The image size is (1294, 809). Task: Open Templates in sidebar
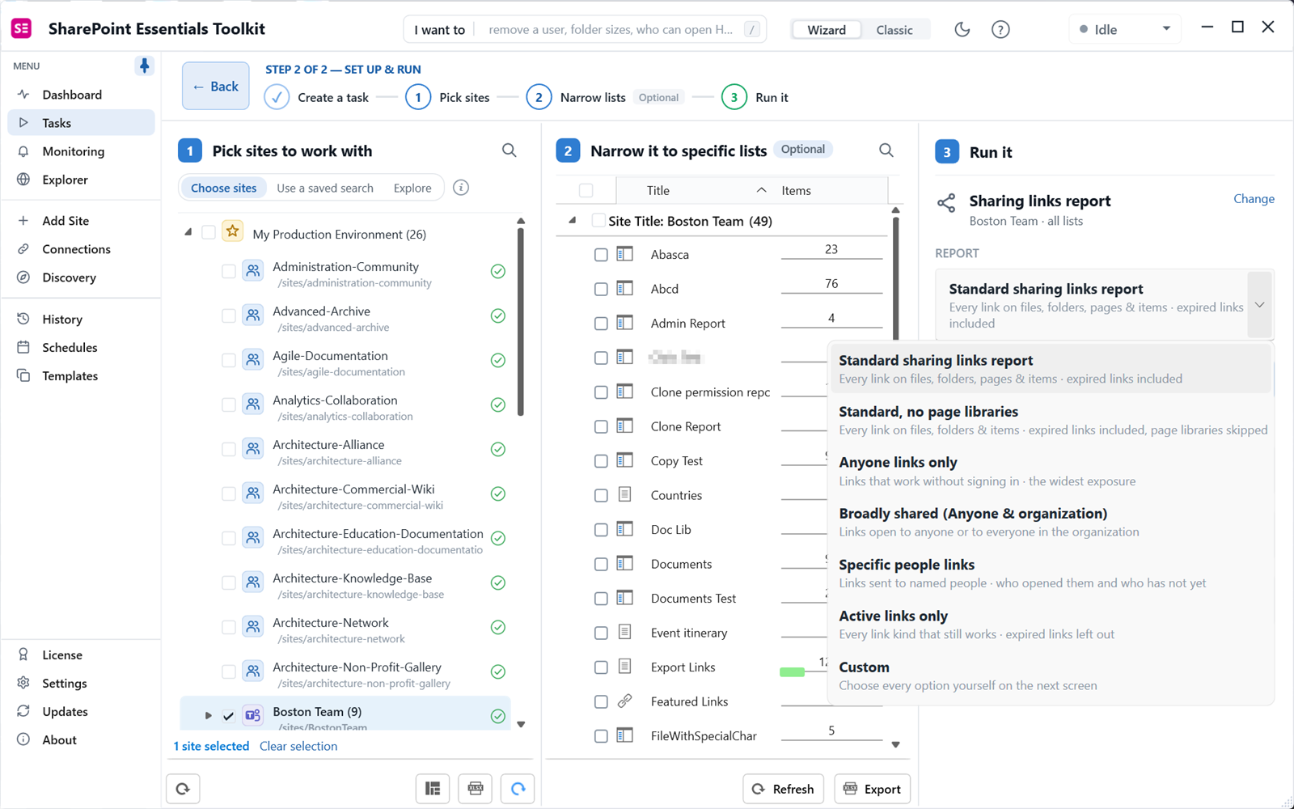click(81, 376)
